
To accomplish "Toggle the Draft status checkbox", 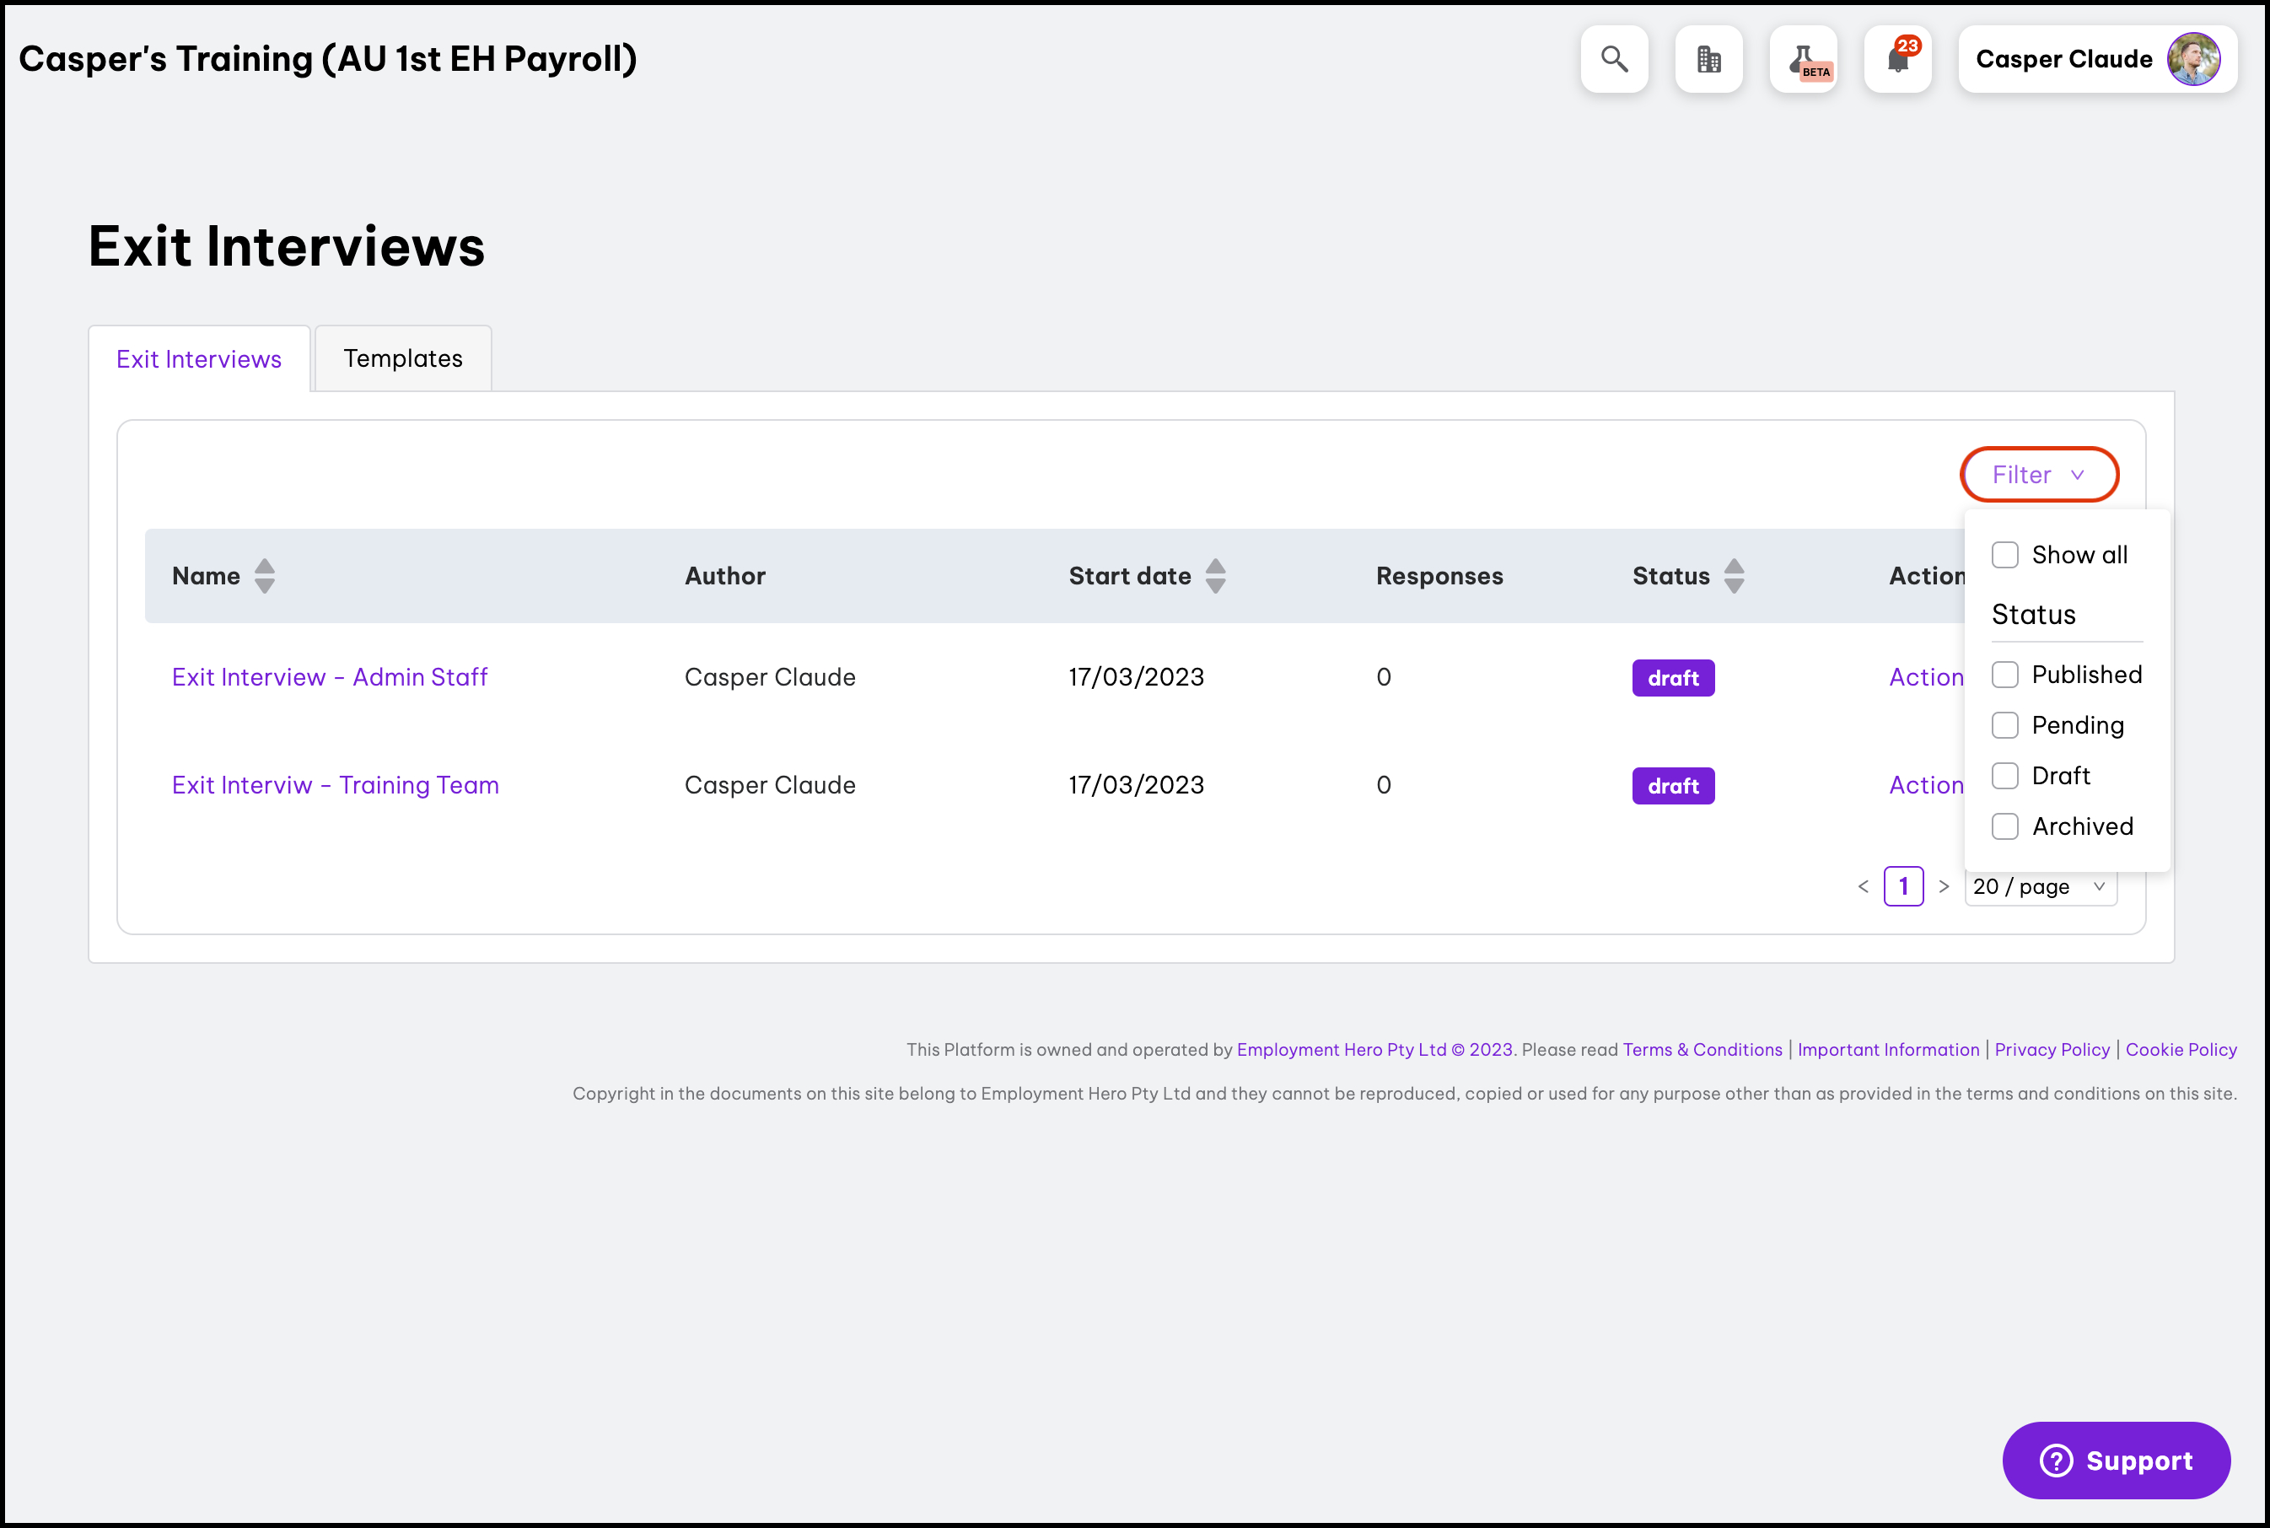I will coord(2004,776).
